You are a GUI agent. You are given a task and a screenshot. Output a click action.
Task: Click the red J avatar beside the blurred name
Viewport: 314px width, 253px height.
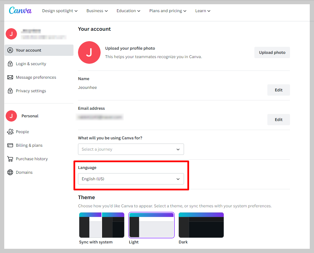pos(11,34)
